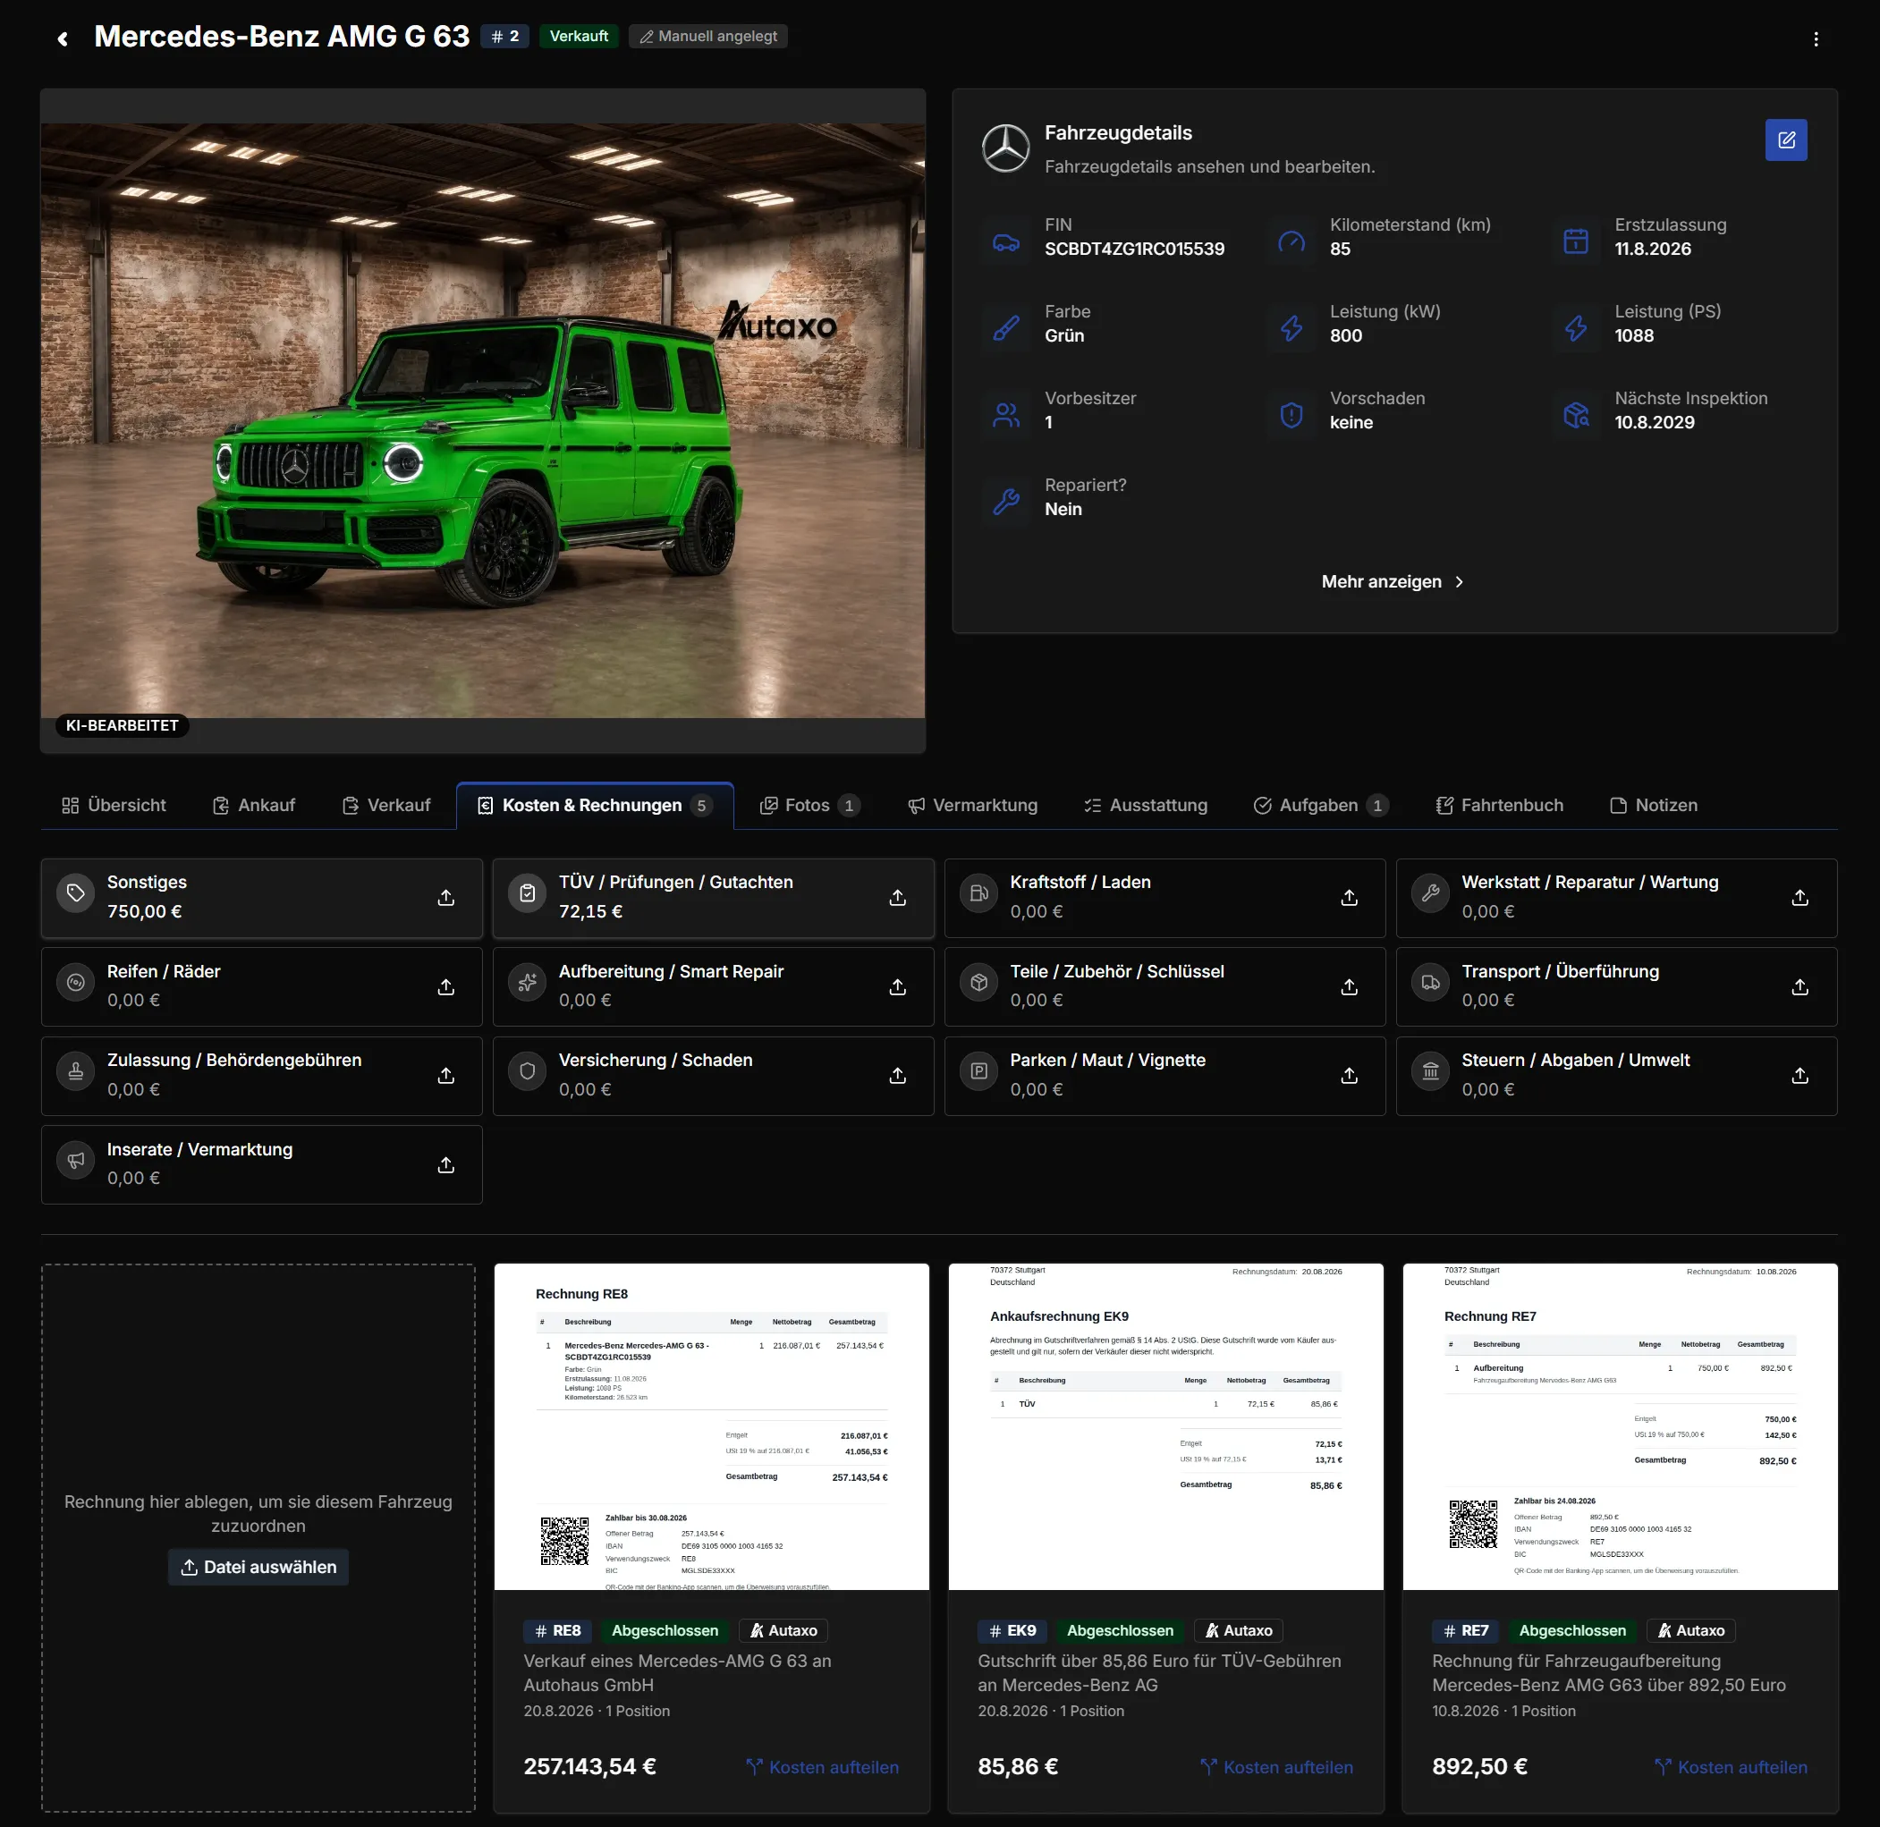Upload a file to Teile / Zubehör / Schlüssel
The image size is (1880, 1827).
point(1350,986)
